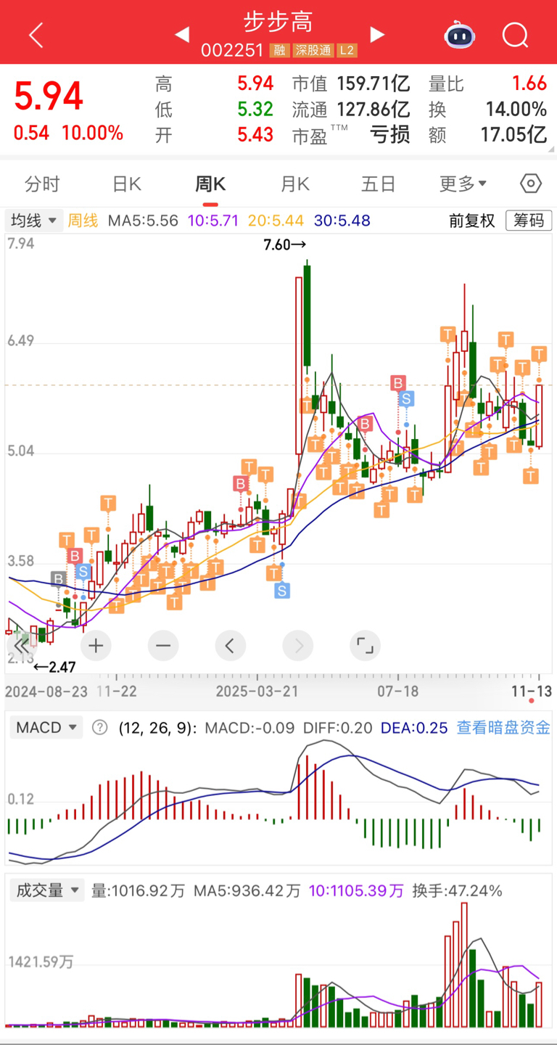
Task: Open the 成交量 indicator dropdown
Action: click(47, 890)
